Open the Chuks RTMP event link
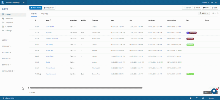Viewport: 220px width, 100px height. pos(50,27)
